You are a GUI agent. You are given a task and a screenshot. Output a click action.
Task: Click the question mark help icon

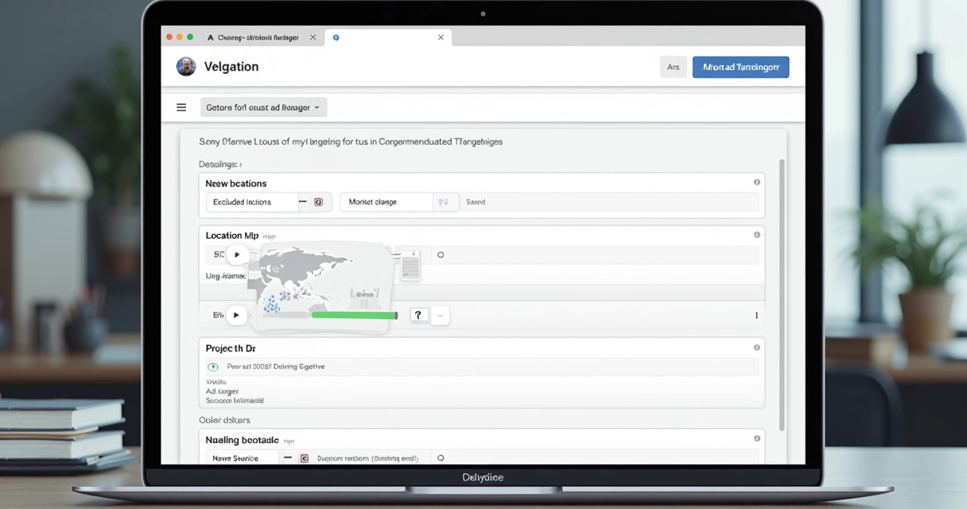418,316
